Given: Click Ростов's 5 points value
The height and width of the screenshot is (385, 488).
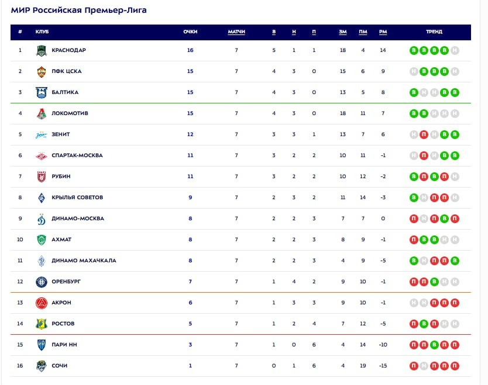Looking at the screenshot, I should click(190, 324).
